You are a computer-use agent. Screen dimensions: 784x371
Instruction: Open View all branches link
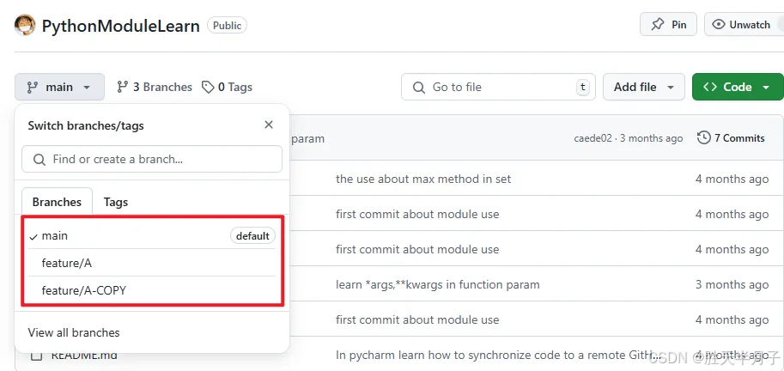click(74, 332)
